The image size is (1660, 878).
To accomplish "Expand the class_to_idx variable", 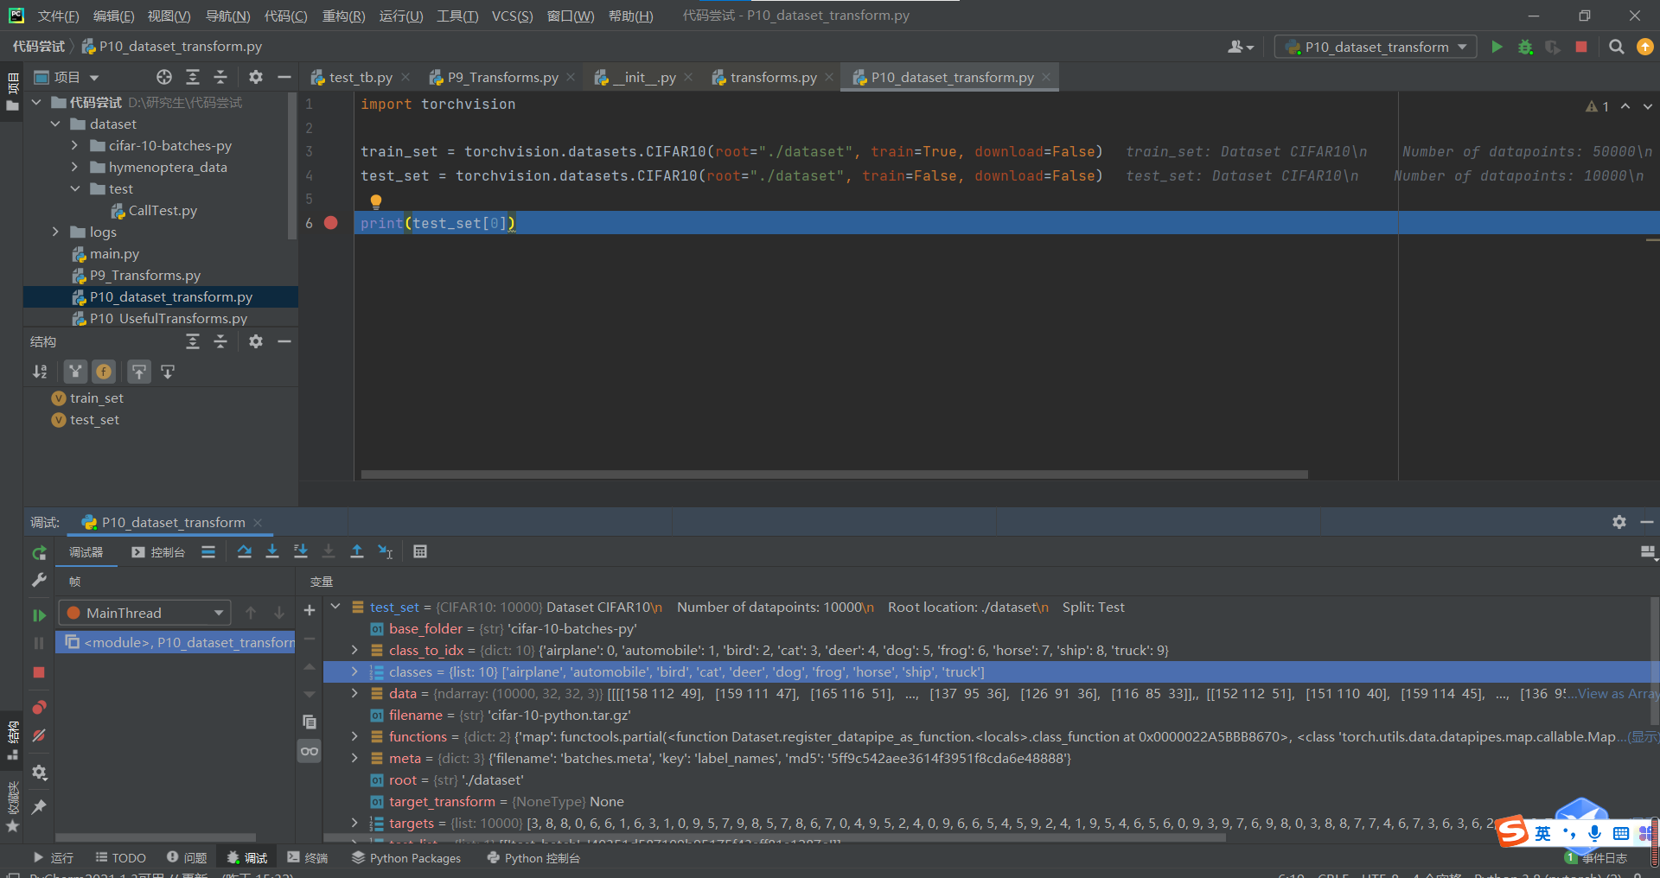I will (x=354, y=650).
